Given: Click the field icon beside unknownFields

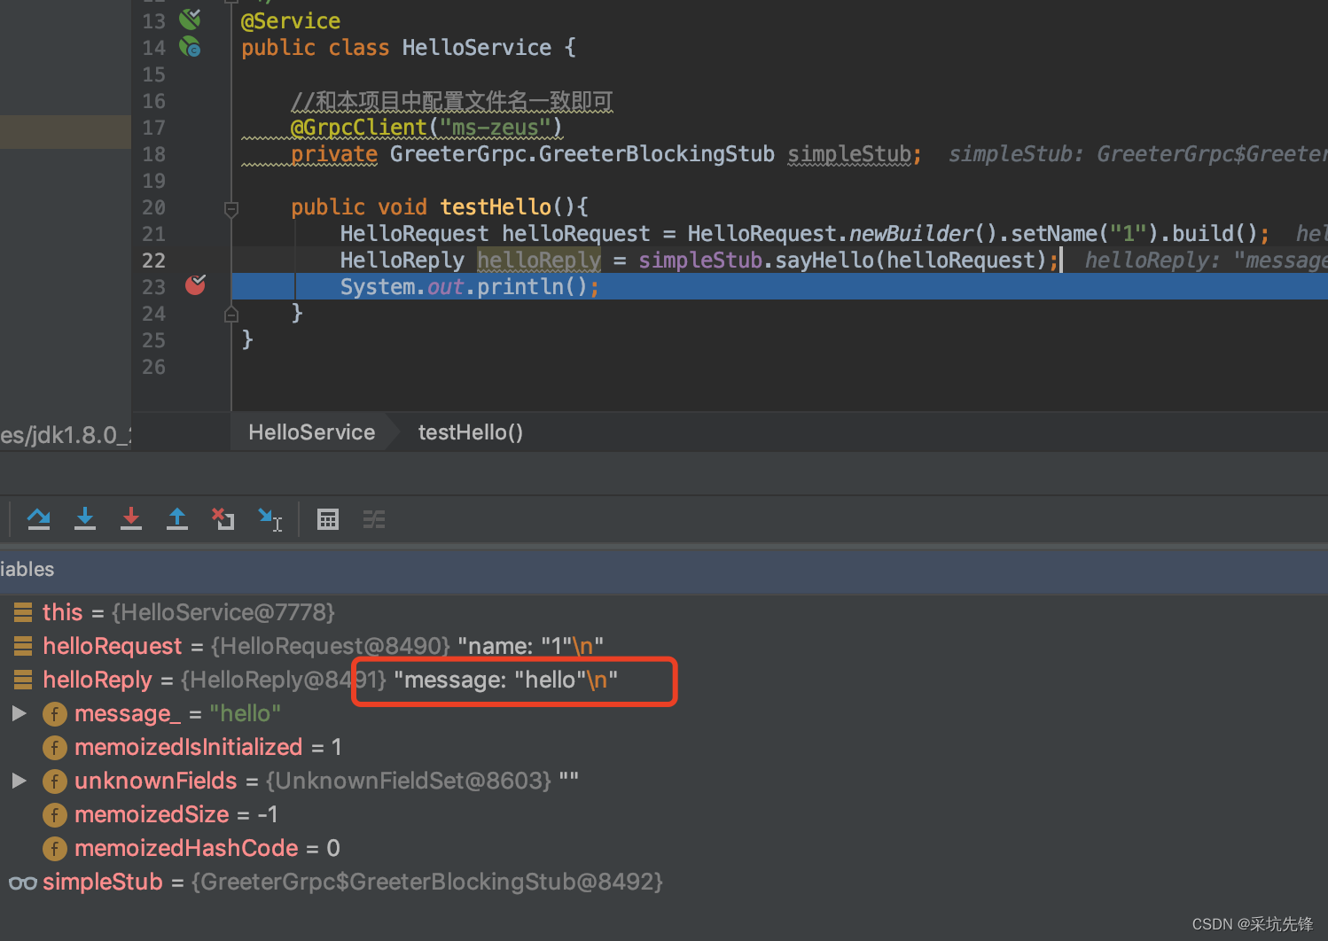Looking at the screenshot, I should pos(55,782).
